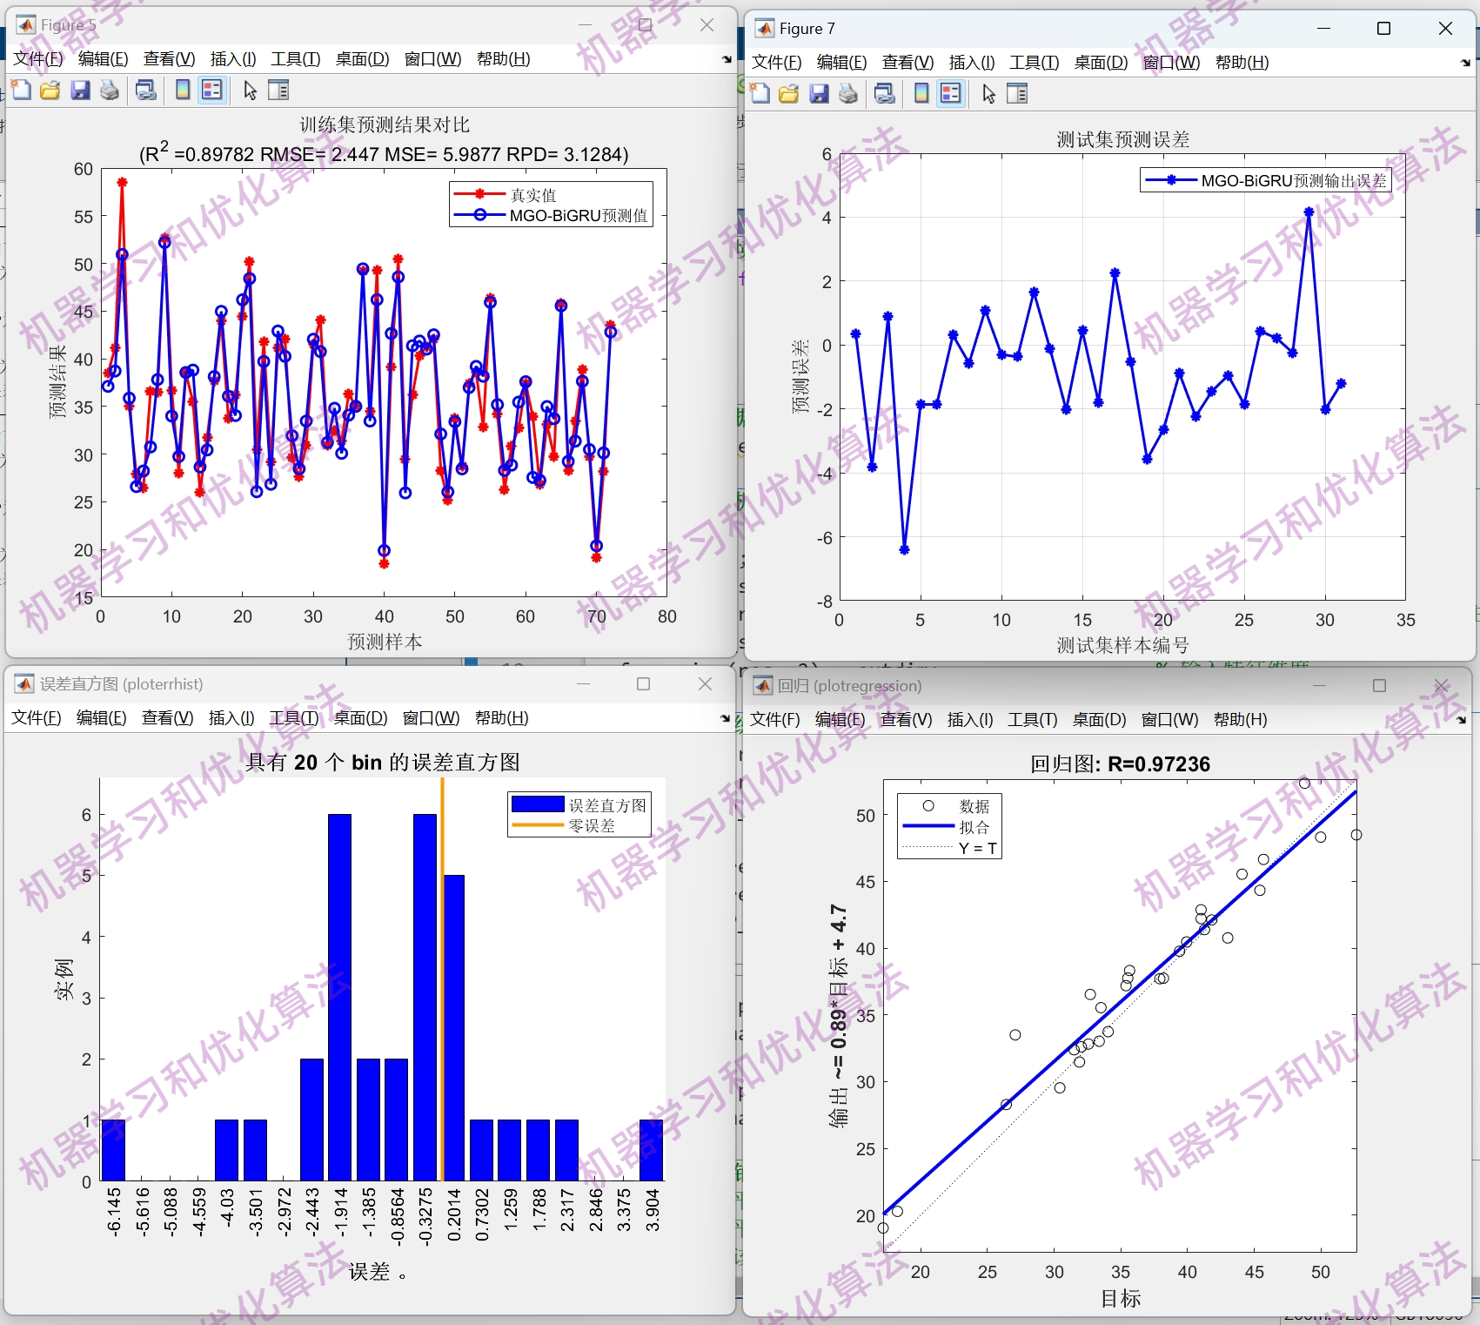1480x1325 pixels.
Task: Toggle Insert Legend in Figure 7 toolbar
Action: click(x=951, y=93)
